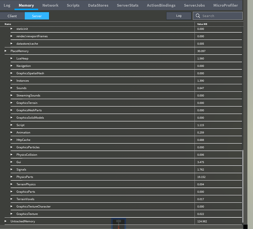Viewport: 253px width, 229px height.
Task: Expand the Animation row arrow
Action: click(x=12, y=133)
